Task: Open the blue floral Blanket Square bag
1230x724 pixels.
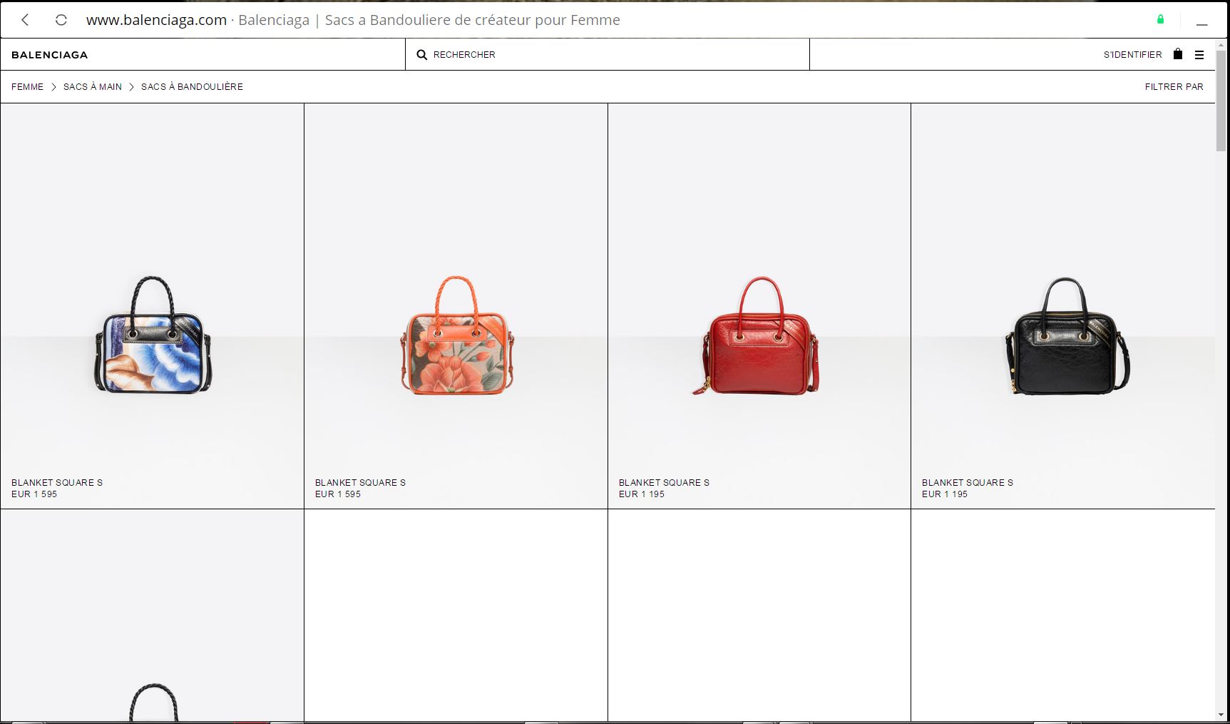Action: tap(153, 335)
